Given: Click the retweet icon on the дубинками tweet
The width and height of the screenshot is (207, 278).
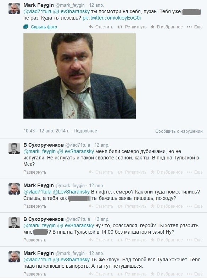Looking at the screenshot, I should 120,172.
